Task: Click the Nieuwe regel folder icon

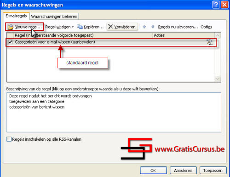Action: click(x=11, y=27)
